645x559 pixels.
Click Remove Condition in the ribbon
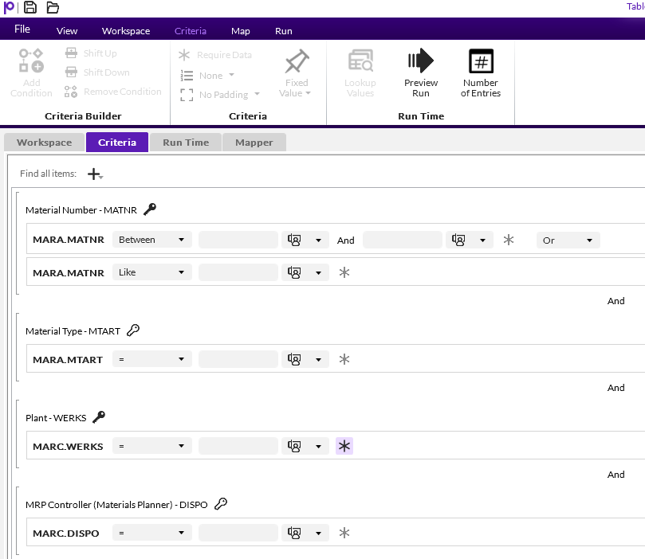pos(113,92)
